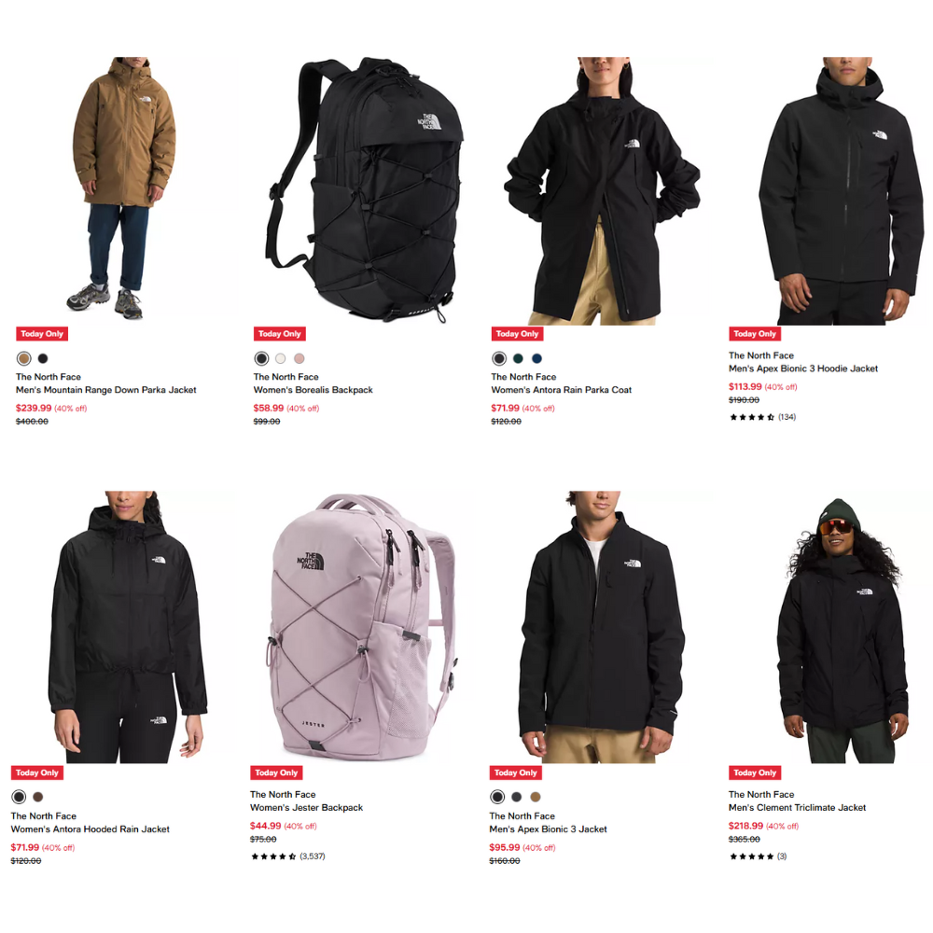933x933 pixels.
Task: Choose dark green swatch for Antora Rain Parka
Action: click(518, 358)
